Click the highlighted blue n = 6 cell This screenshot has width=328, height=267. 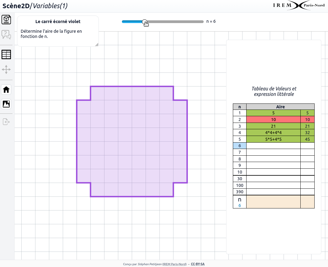point(240,146)
